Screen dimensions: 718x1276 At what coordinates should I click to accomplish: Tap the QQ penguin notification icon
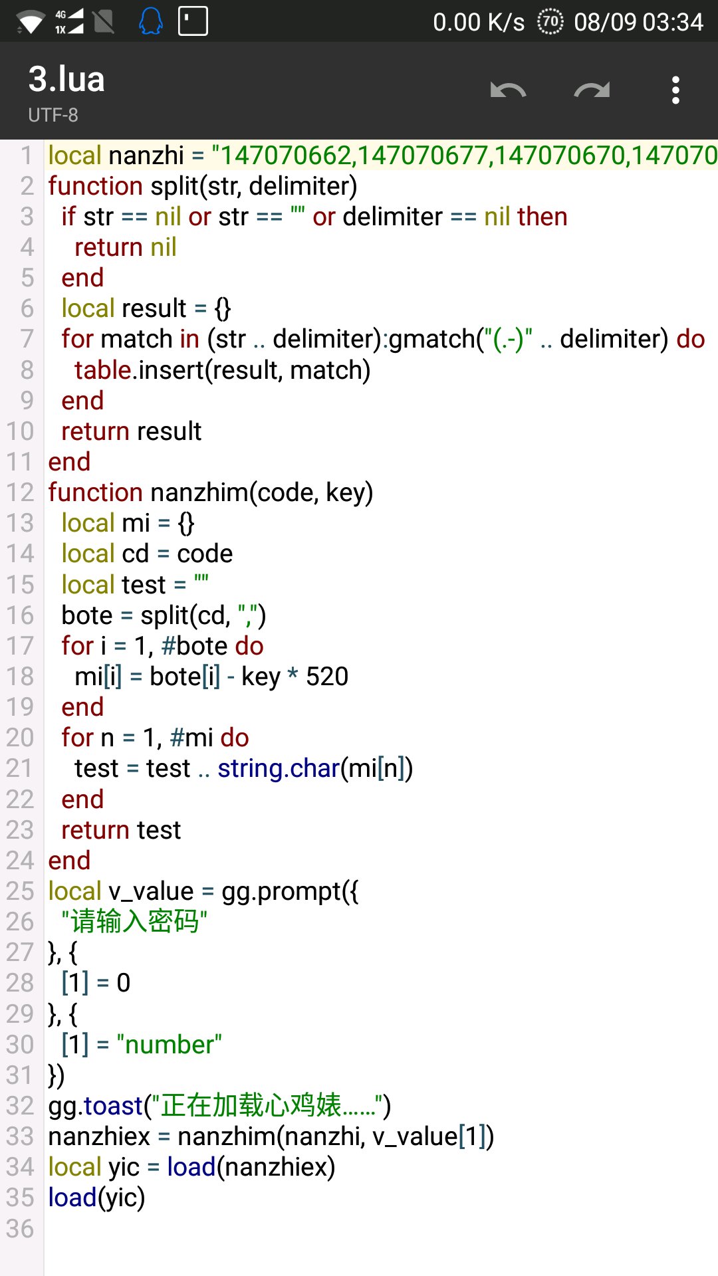click(151, 21)
